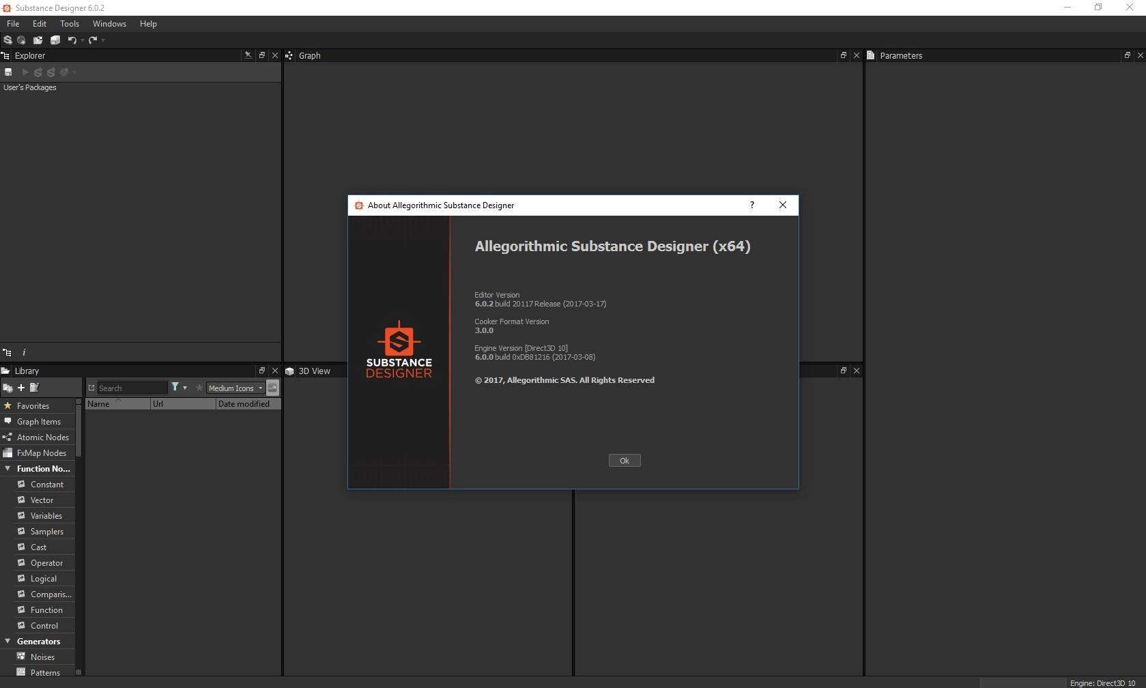Click the edit filters list icon in Library
This screenshot has height=688, width=1146.
34,388
